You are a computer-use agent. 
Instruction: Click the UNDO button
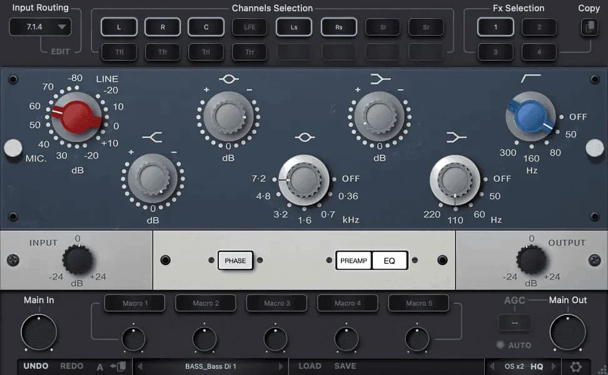point(36,366)
